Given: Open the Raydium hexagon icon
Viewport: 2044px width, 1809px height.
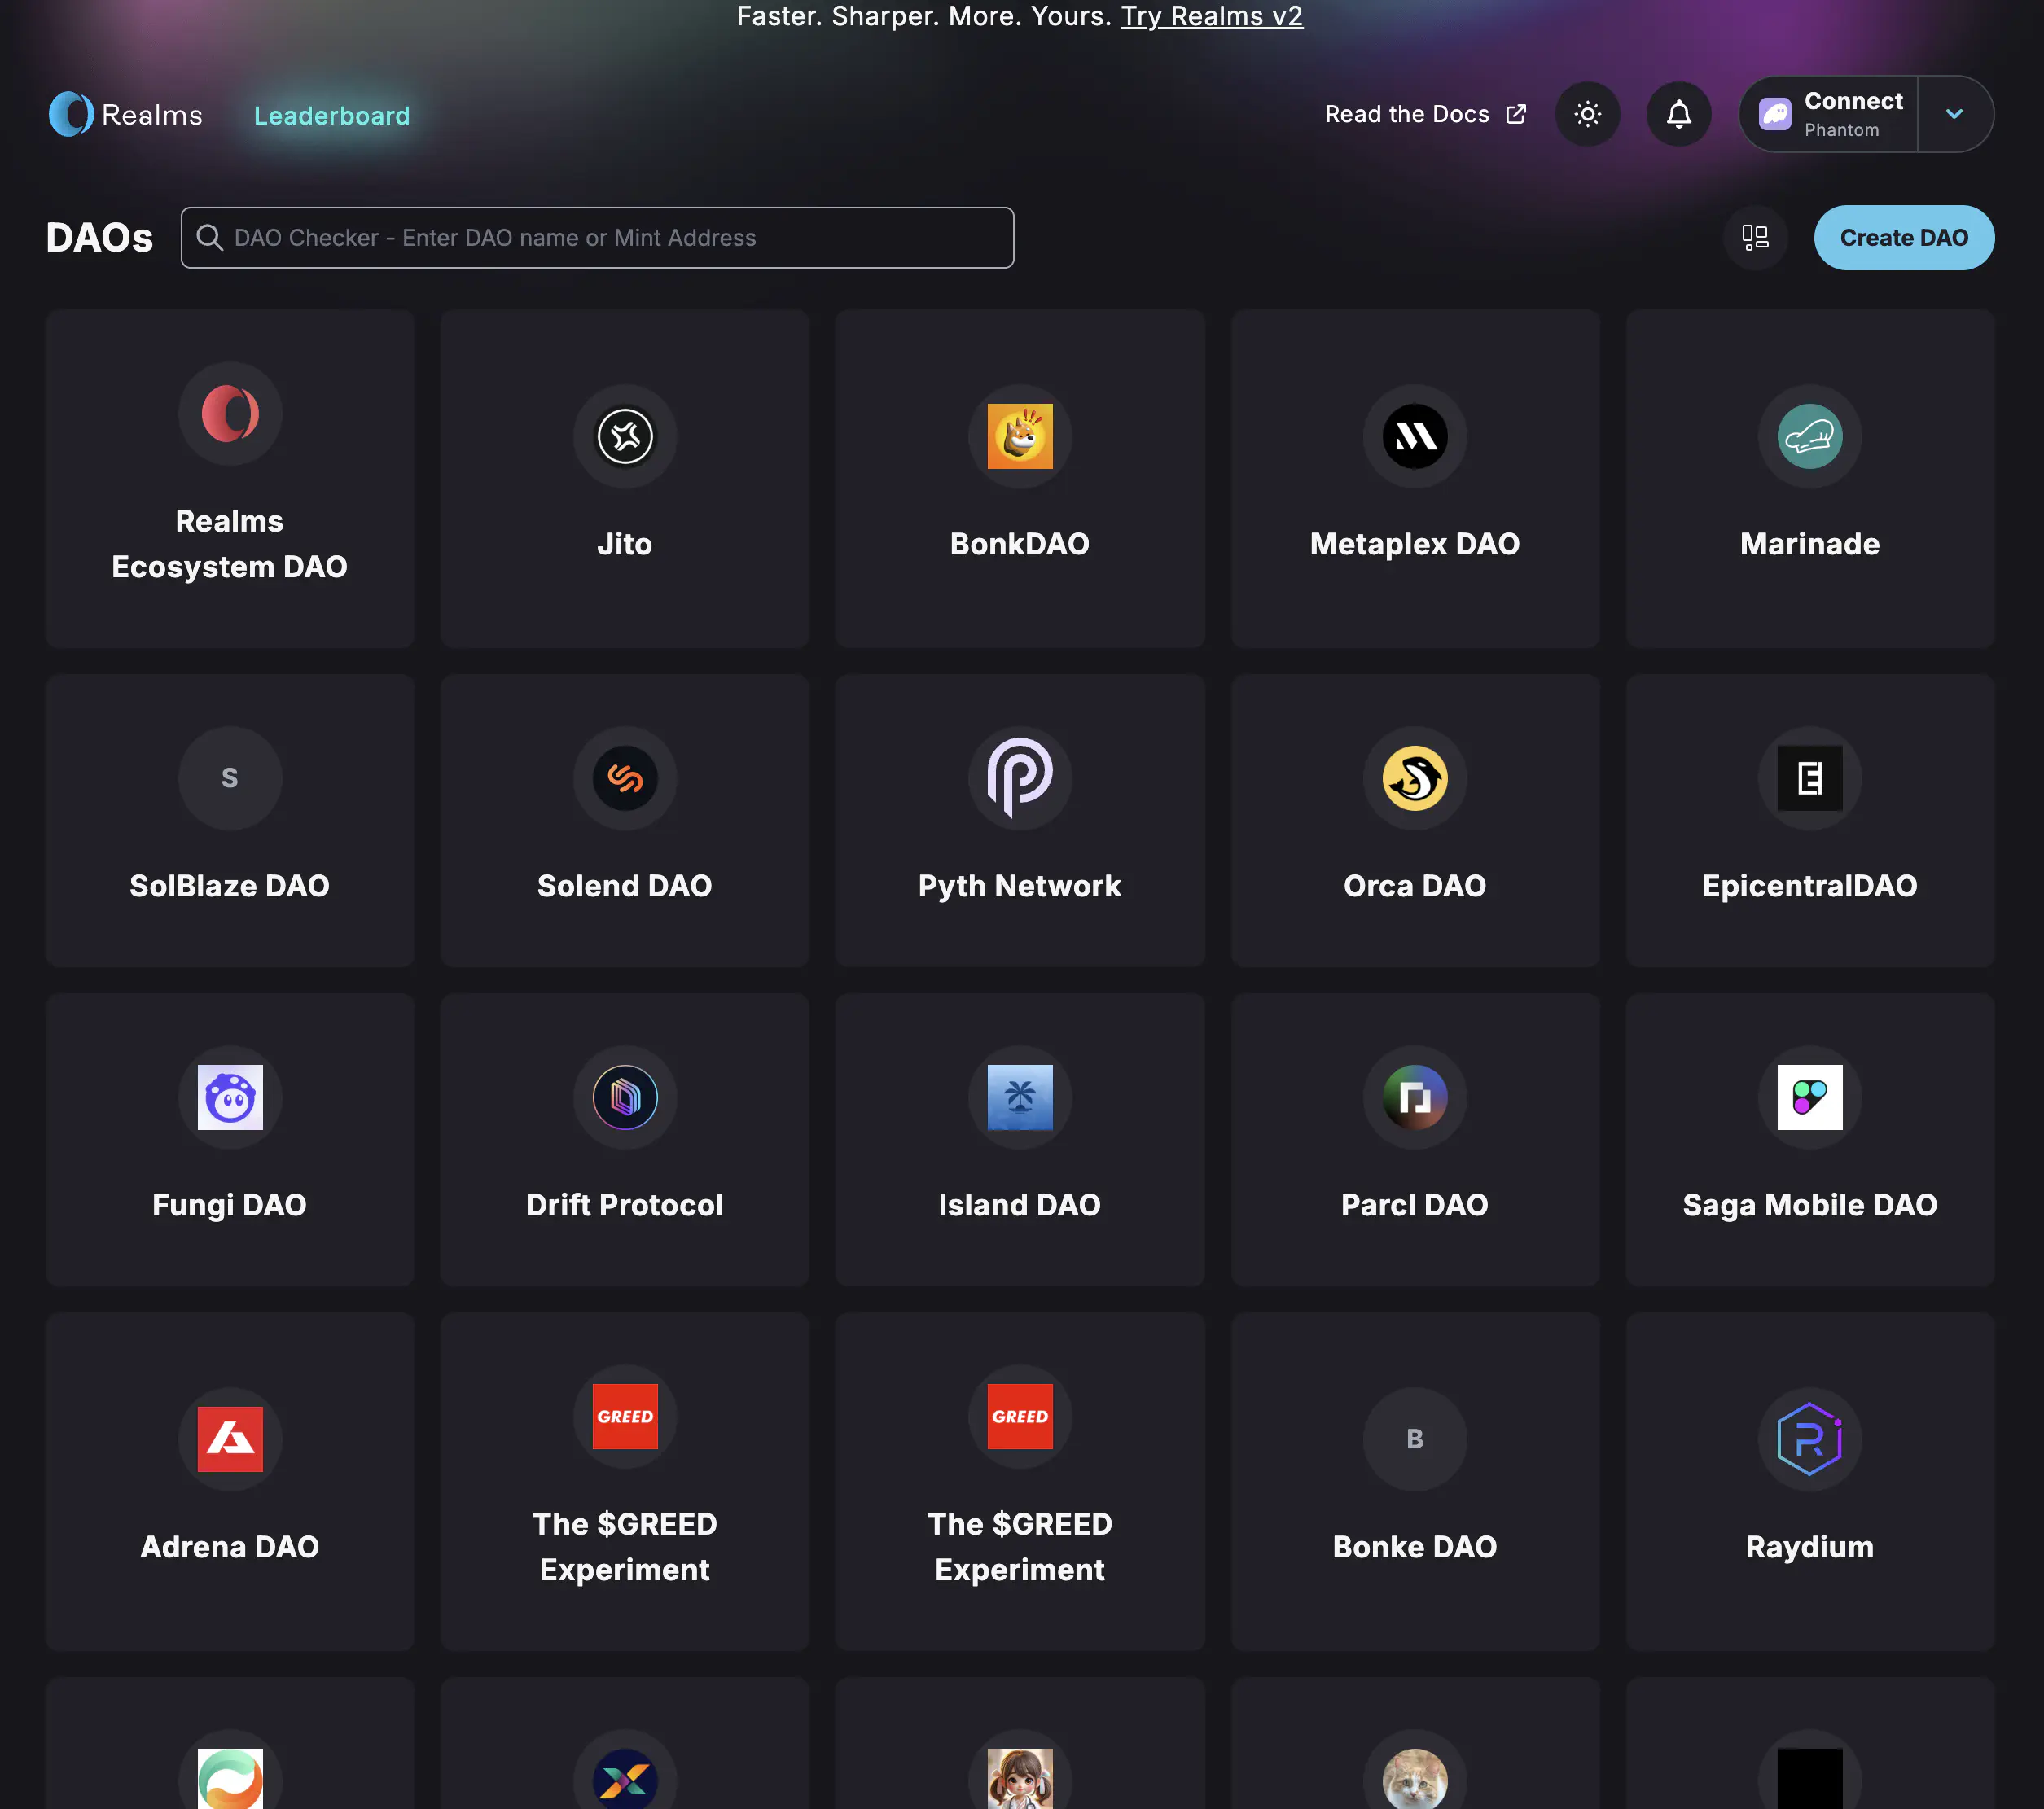Looking at the screenshot, I should point(1809,1439).
